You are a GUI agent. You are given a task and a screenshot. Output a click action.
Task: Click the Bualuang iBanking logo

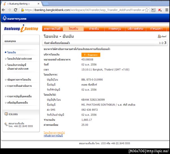(x=21, y=29)
